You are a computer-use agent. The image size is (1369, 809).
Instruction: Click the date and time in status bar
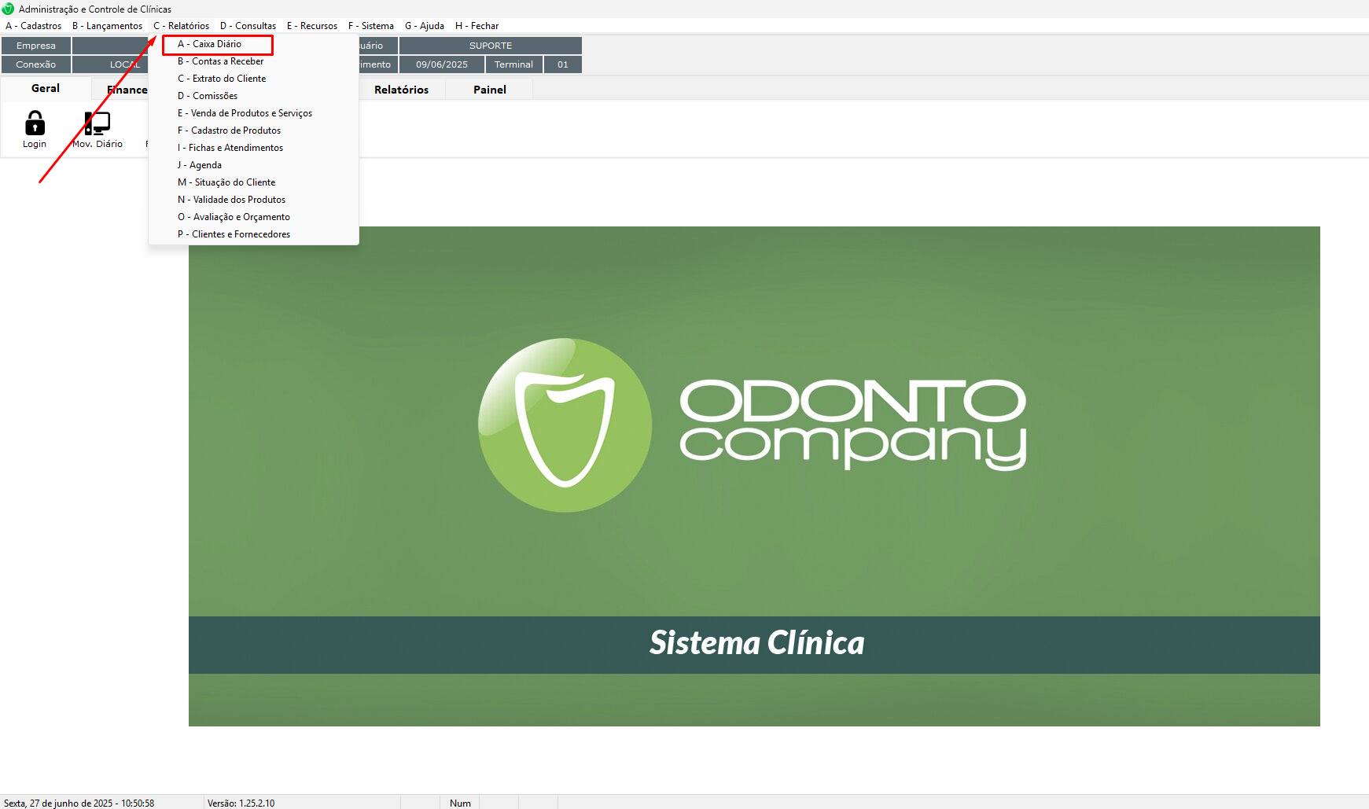point(79,803)
